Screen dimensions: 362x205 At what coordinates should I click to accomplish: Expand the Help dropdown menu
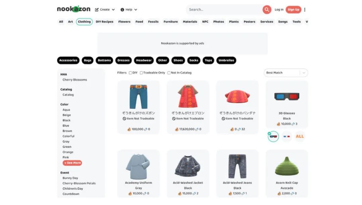pos(129,10)
